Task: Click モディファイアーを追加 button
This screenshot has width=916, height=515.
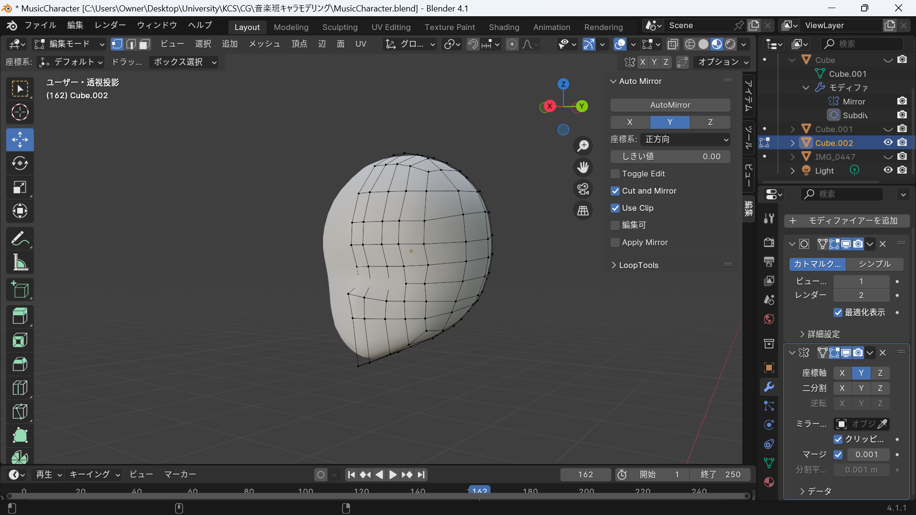Action: (x=846, y=221)
